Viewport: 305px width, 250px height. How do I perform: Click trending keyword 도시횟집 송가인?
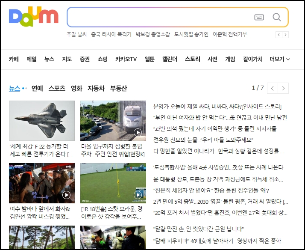[x=191, y=35]
